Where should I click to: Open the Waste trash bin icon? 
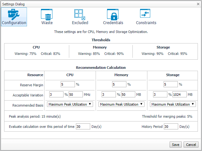(47, 14)
